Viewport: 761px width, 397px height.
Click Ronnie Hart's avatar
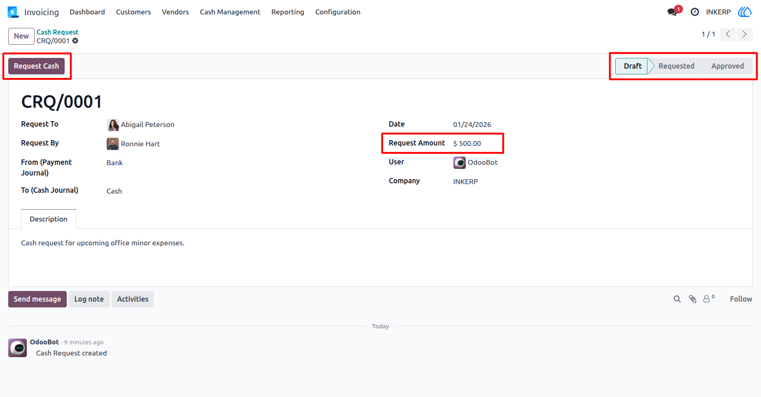(113, 144)
